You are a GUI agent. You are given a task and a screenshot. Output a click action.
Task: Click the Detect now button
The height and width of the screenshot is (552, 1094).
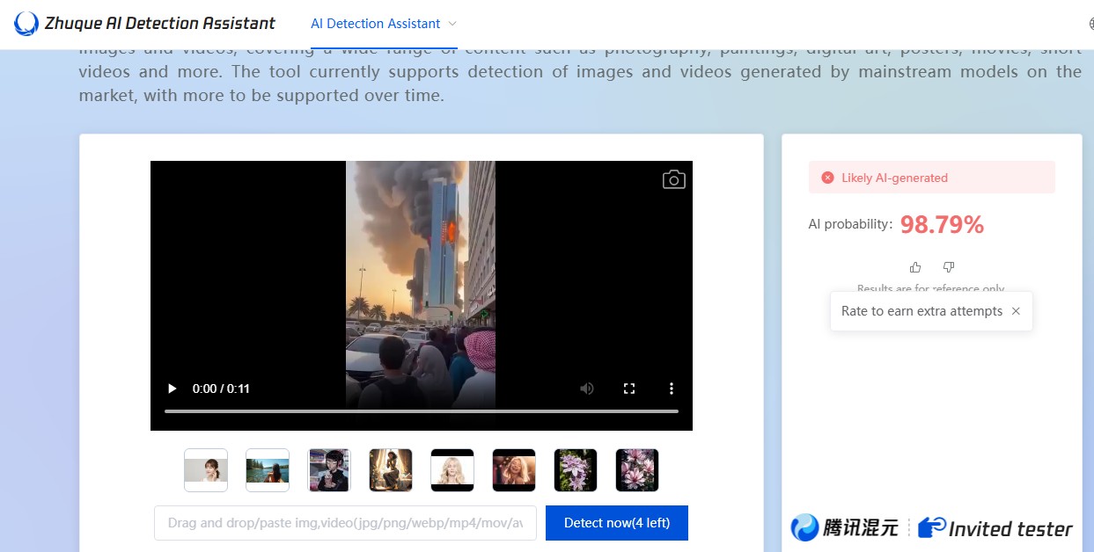tap(616, 523)
